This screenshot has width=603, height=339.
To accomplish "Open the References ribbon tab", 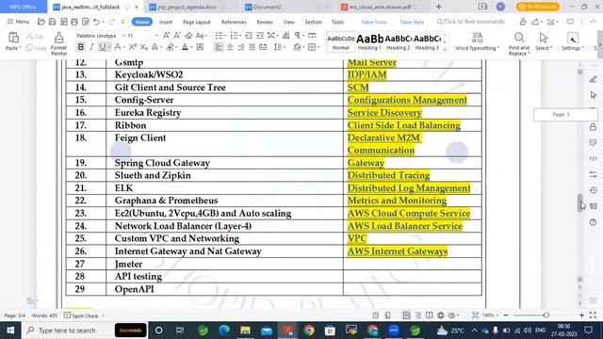I will [234, 22].
